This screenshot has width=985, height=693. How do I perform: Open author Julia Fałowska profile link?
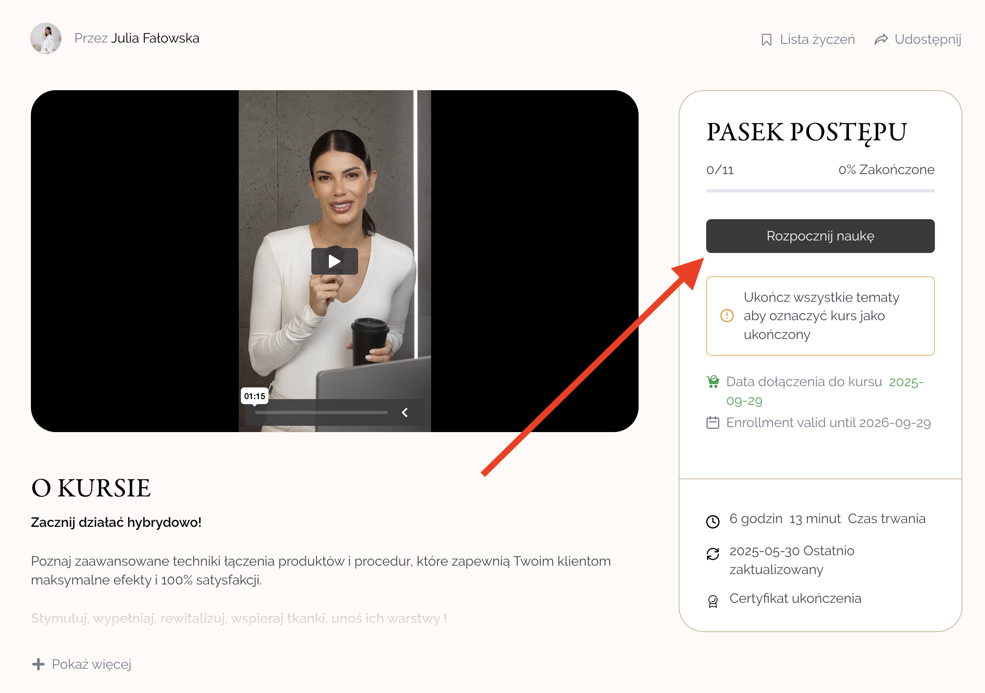coord(155,38)
